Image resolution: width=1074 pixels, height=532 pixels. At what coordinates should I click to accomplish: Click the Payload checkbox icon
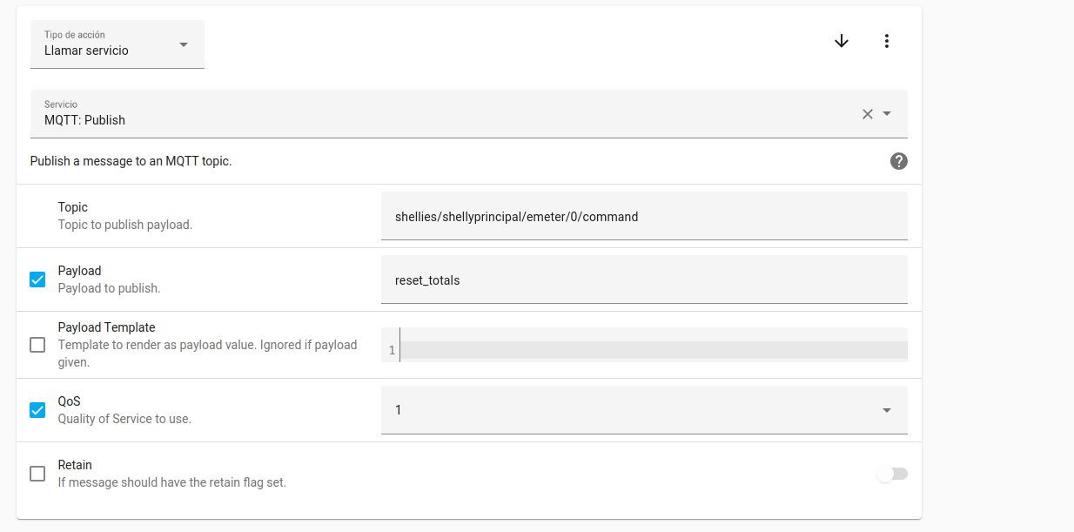pos(37,279)
